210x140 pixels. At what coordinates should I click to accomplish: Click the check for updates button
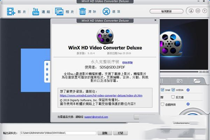[x=167, y=12]
